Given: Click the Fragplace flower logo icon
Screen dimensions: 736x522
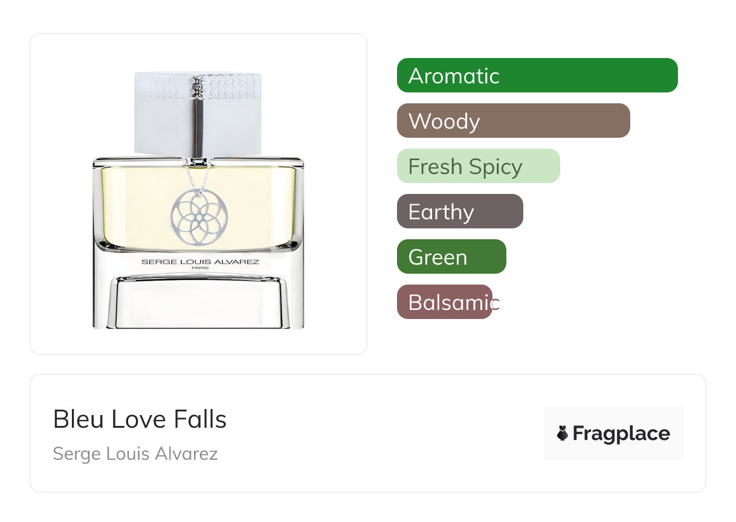Looking at the screenshot, I should [x=563, y=433].
